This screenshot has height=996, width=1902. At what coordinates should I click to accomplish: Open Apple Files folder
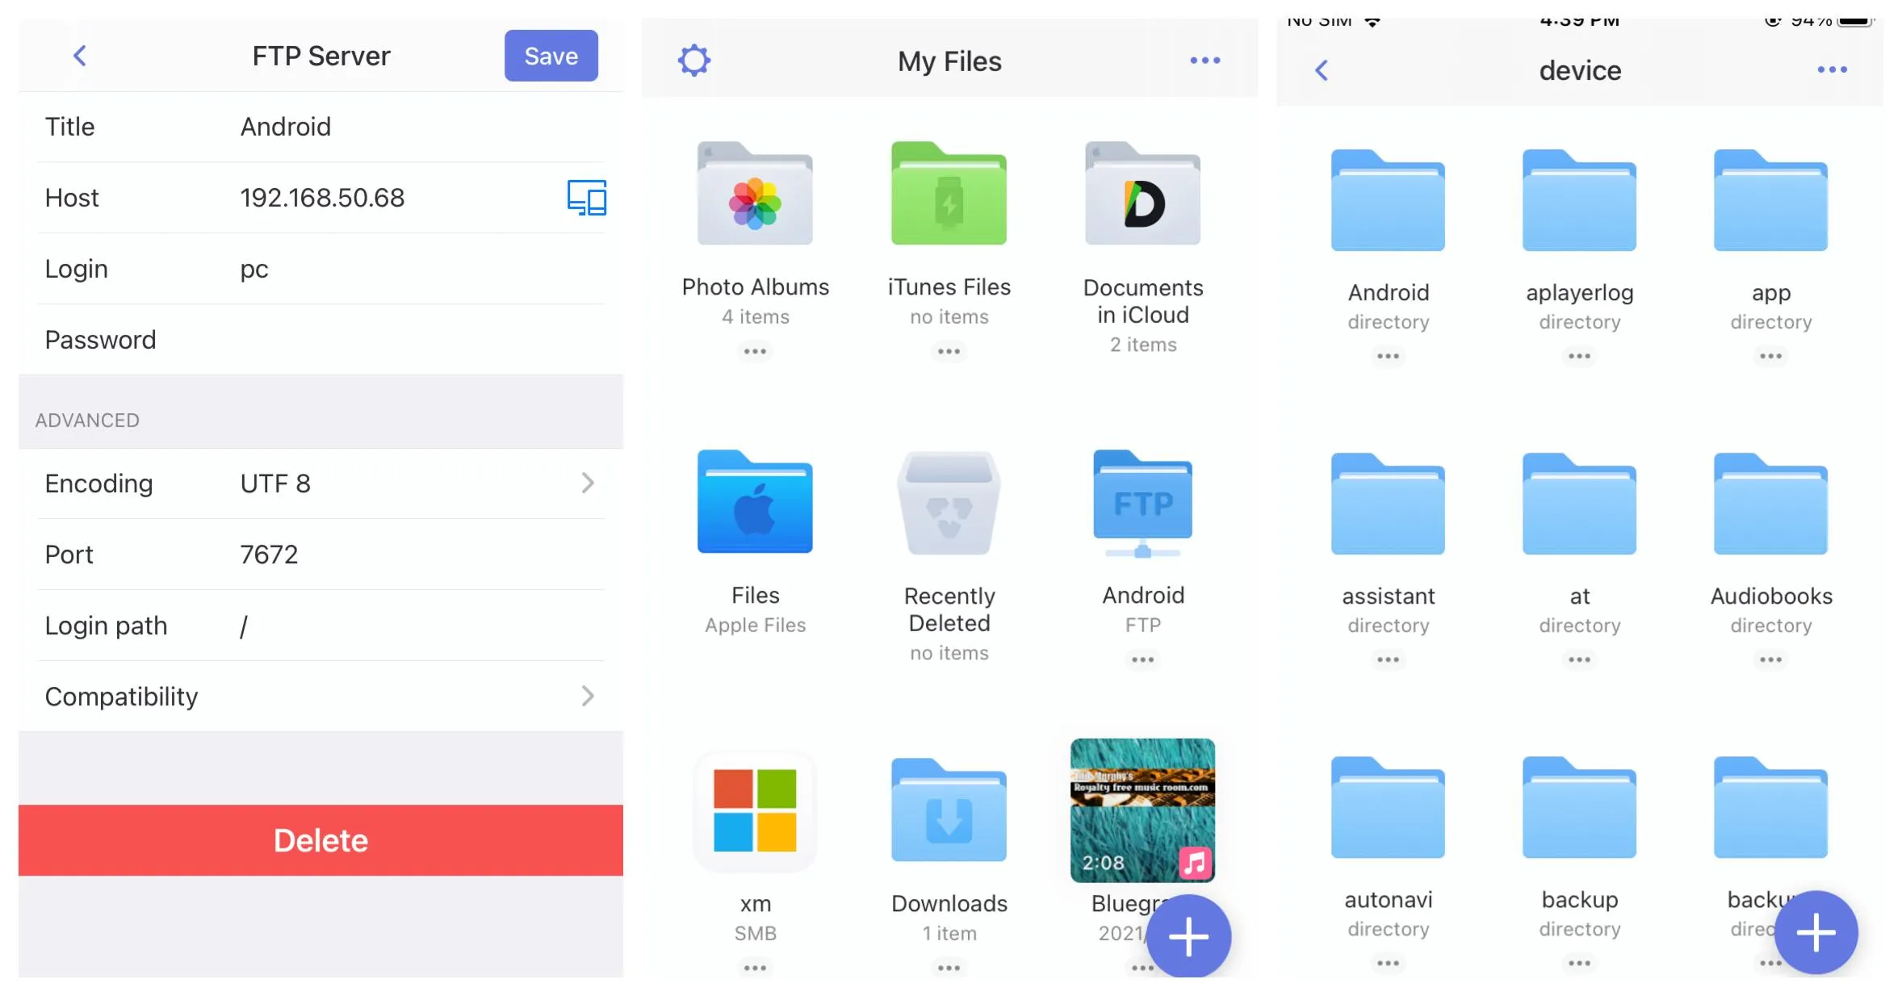click(x=755, y=501)
